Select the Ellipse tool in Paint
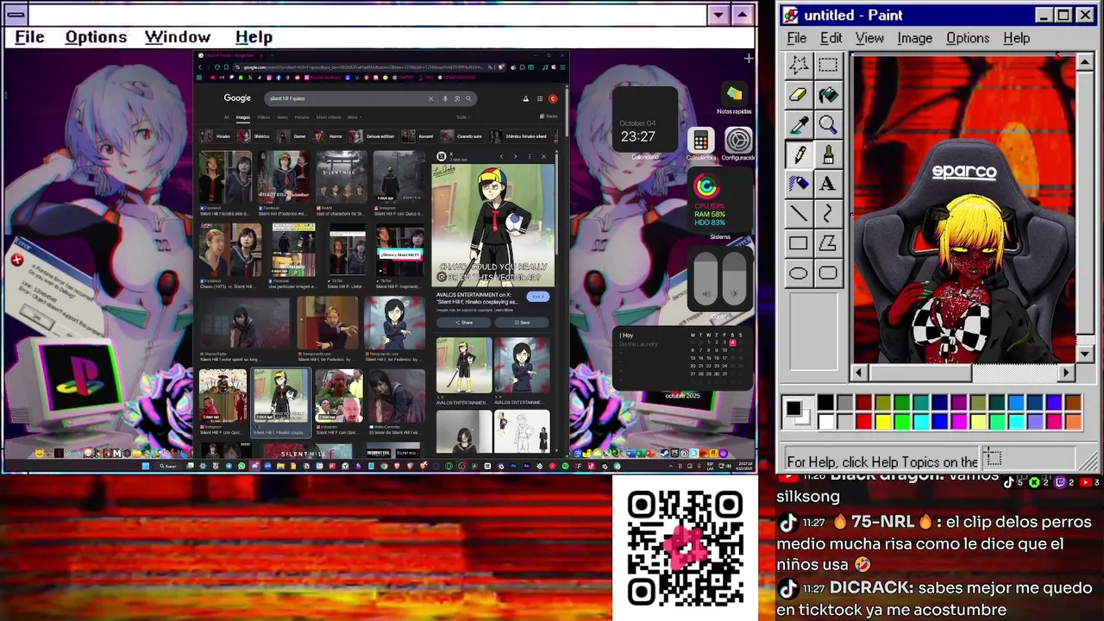Image resolution: width=1104 pixels, height=621 pixels. [799, 273]
